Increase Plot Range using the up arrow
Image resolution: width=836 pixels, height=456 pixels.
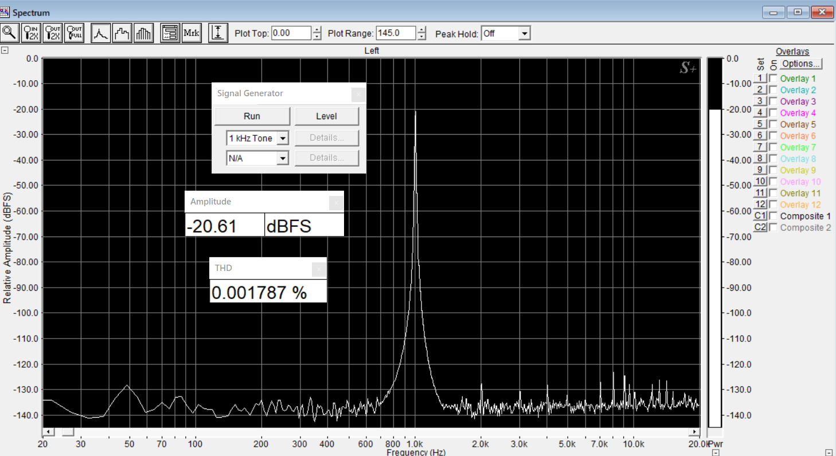(x=422, y=30)
